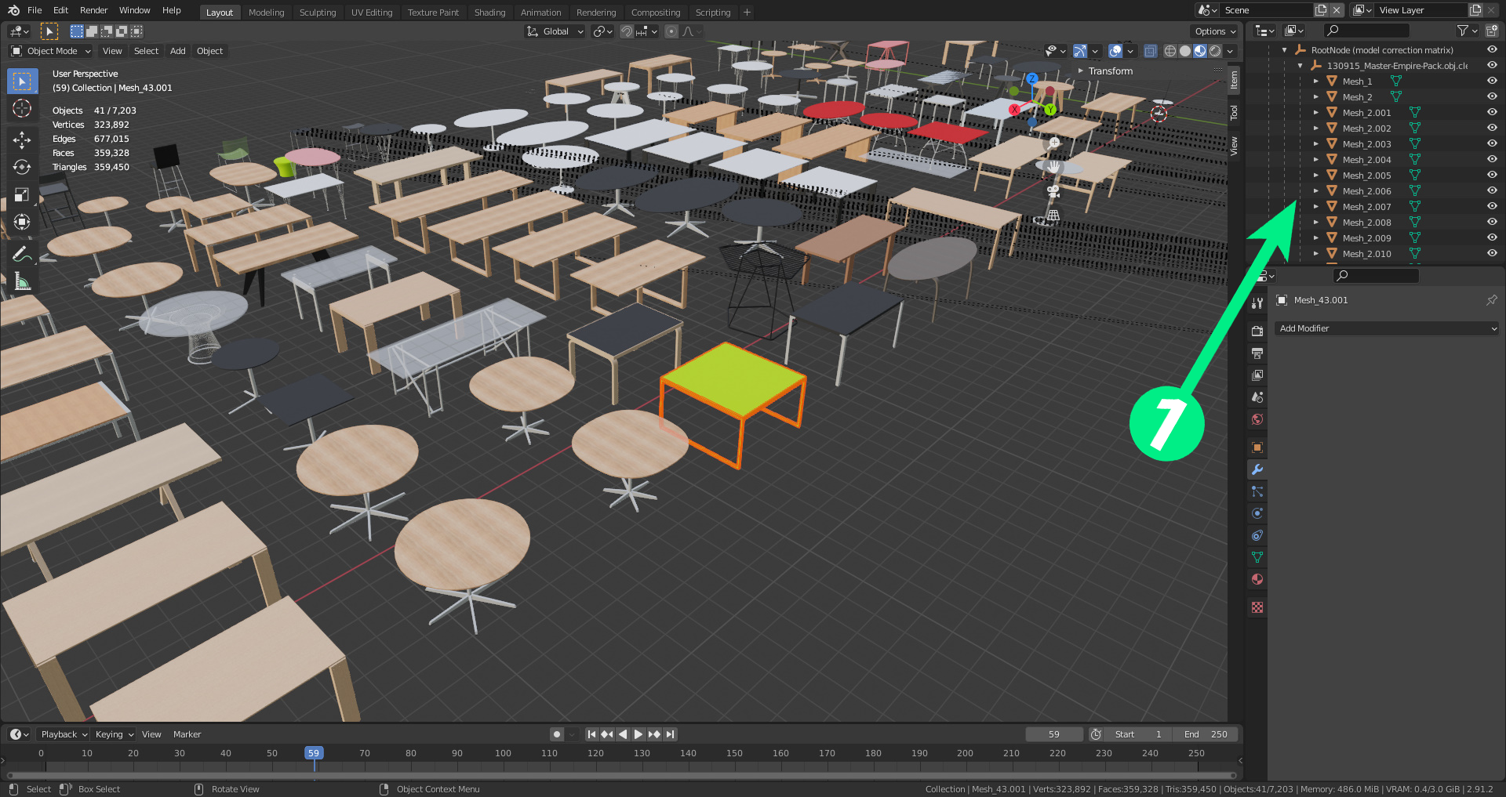The width and height of the screenshot is (1506, 797).
Task: Hide Mesh_1 in the outliner
Action: [x=1492, y=81]
